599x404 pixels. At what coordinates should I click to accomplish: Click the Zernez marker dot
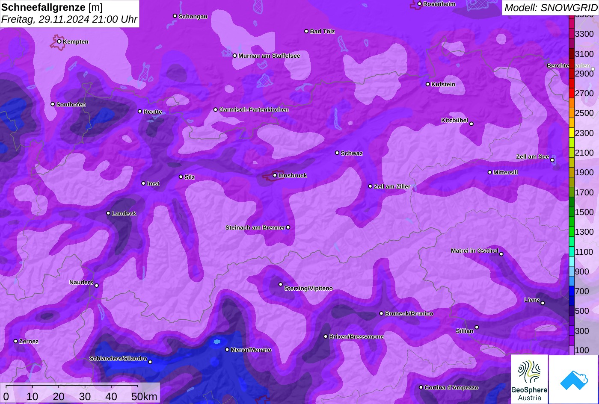[15, 341]
